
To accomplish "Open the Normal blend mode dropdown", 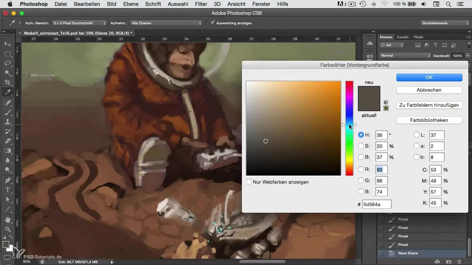I will (405, 56).
